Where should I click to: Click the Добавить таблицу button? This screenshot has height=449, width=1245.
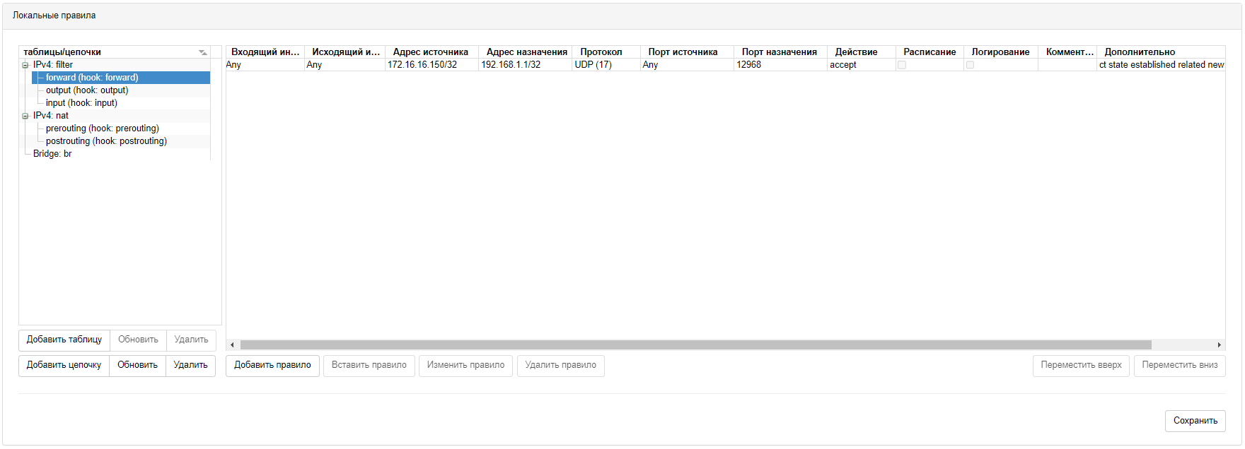pyautogui.click(x=64, y=340)
